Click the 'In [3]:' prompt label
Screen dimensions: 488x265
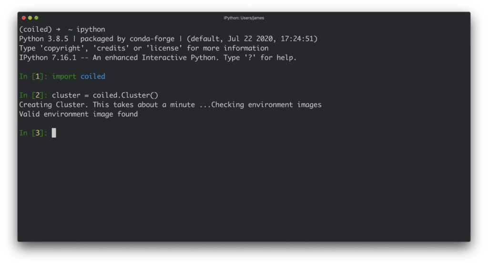(x=33, y=133)
